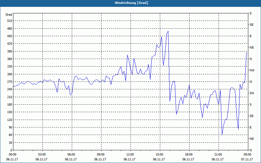Click the 15:00 time label
The image size is (261, 163).
click(x=160, y=155)
